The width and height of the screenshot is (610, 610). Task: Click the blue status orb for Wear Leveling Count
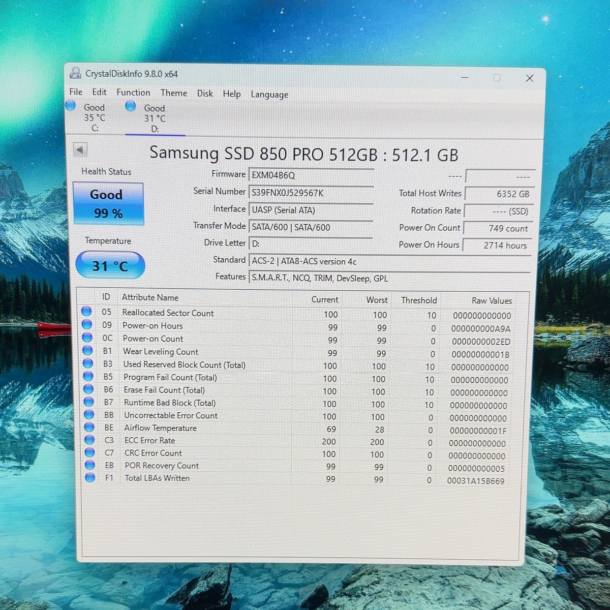88,350
